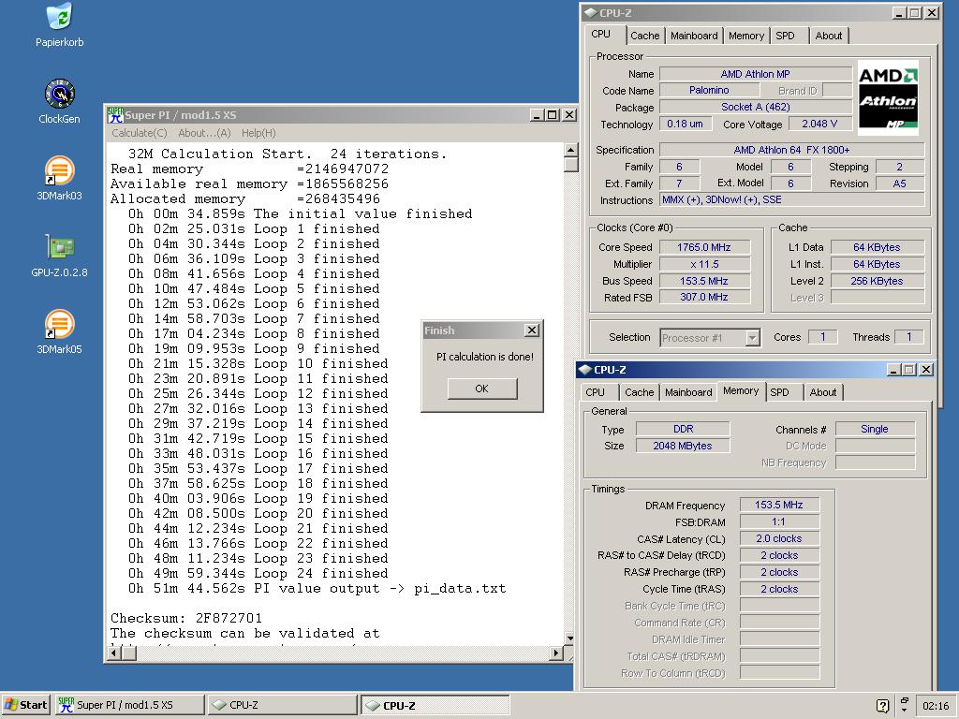This screenshot has width=959, height=719.
Task: Click the Core Voltage value 2.048 V
Action: coord(819,124)
